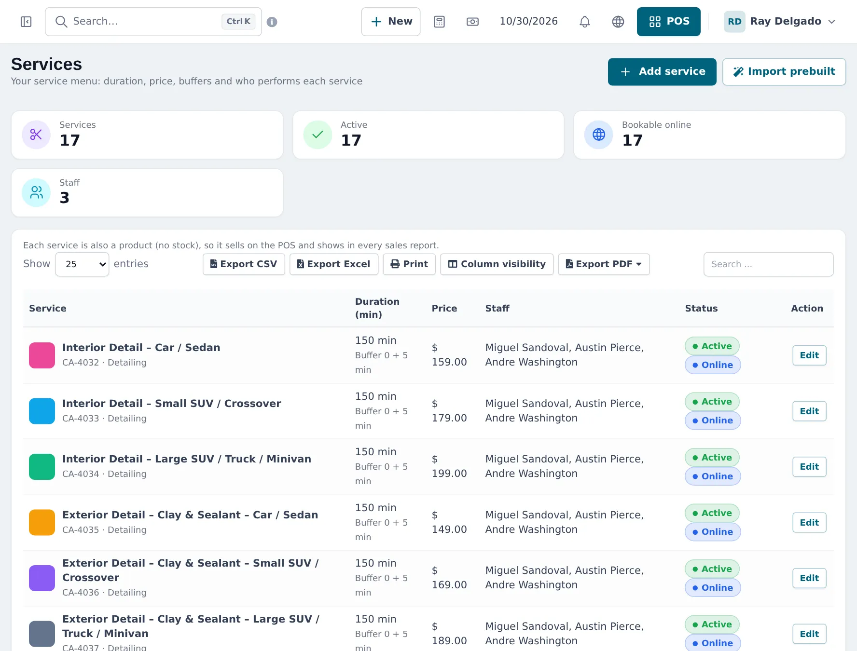Open the cash register money icon
The height and width of the screenshot is (651, 857).
pos(472,22)
